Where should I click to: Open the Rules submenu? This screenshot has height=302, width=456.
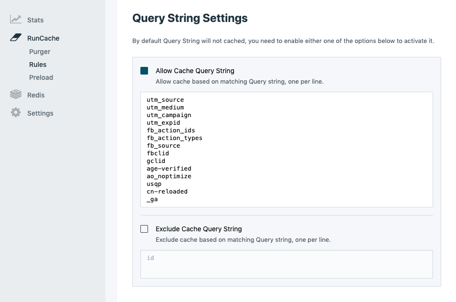tap(38, 65)
